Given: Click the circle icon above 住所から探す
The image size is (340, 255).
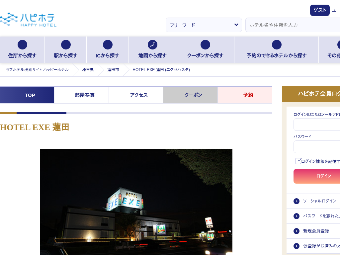Looking at the screenshot, I should (22, 45).
